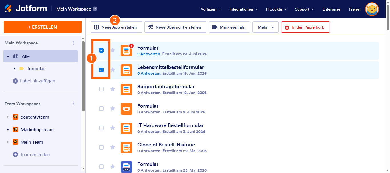Check the Supportanfrageformular checkbox
Viewport: 390px width, 173px height.
101,89
